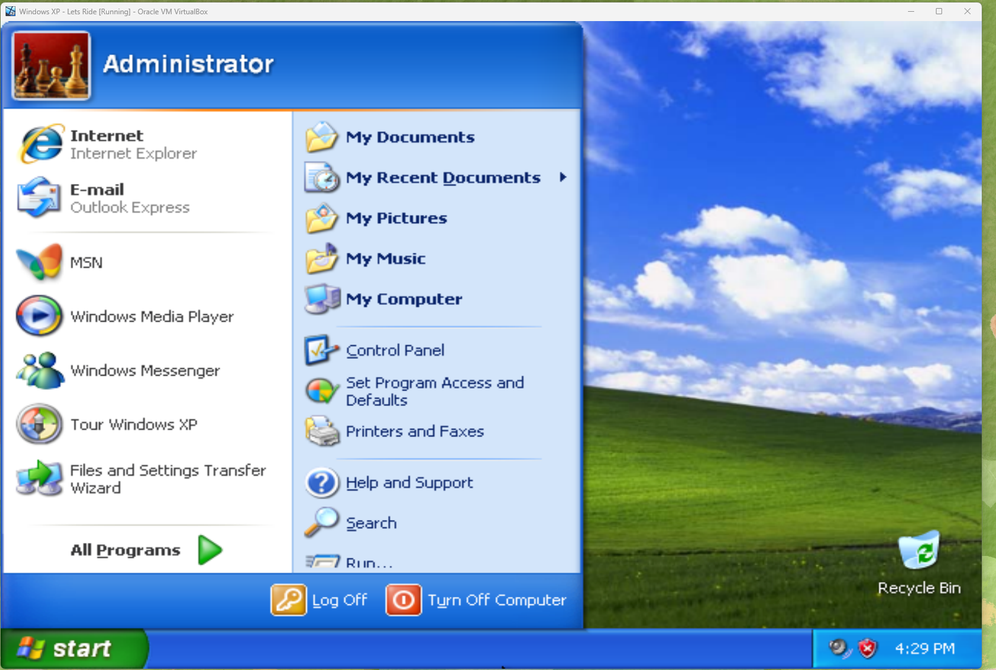Click the Log Off key icon

[289, 600]
